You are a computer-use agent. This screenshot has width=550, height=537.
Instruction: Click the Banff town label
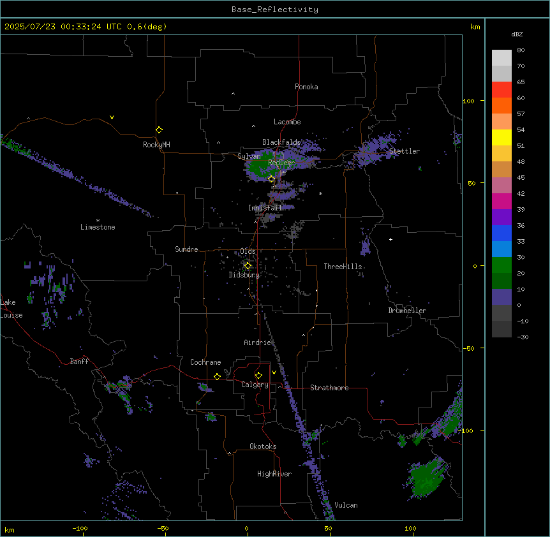tap(79, 362)
